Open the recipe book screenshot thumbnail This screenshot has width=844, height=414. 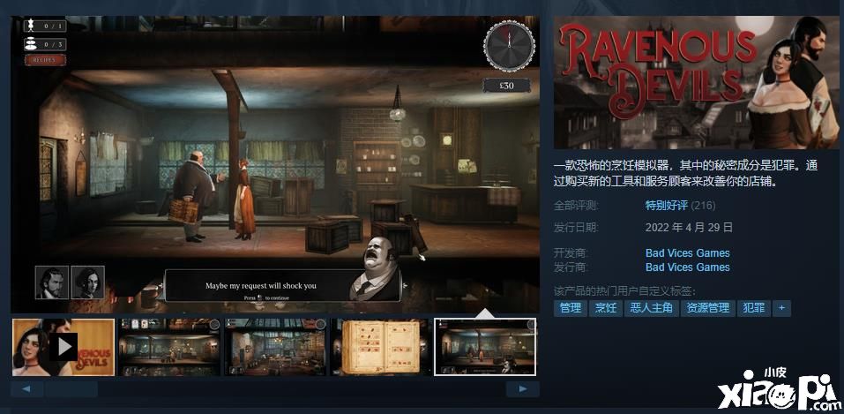381,347
